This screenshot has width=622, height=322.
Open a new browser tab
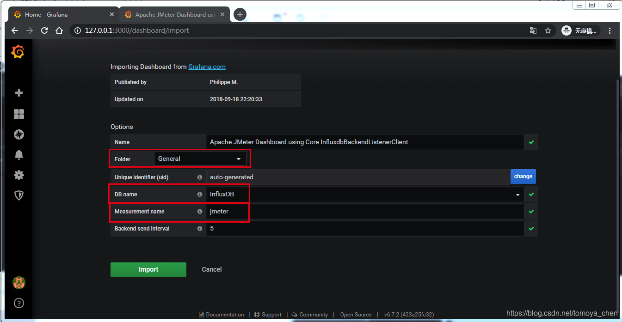point(240,14)
